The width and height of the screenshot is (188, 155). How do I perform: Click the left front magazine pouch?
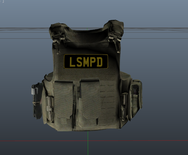tap(64, 99)
